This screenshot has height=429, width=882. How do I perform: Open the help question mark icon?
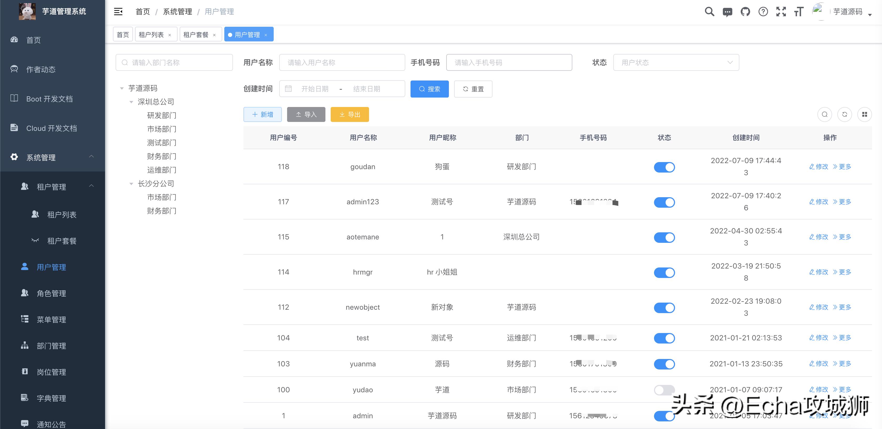coord(763,11)
